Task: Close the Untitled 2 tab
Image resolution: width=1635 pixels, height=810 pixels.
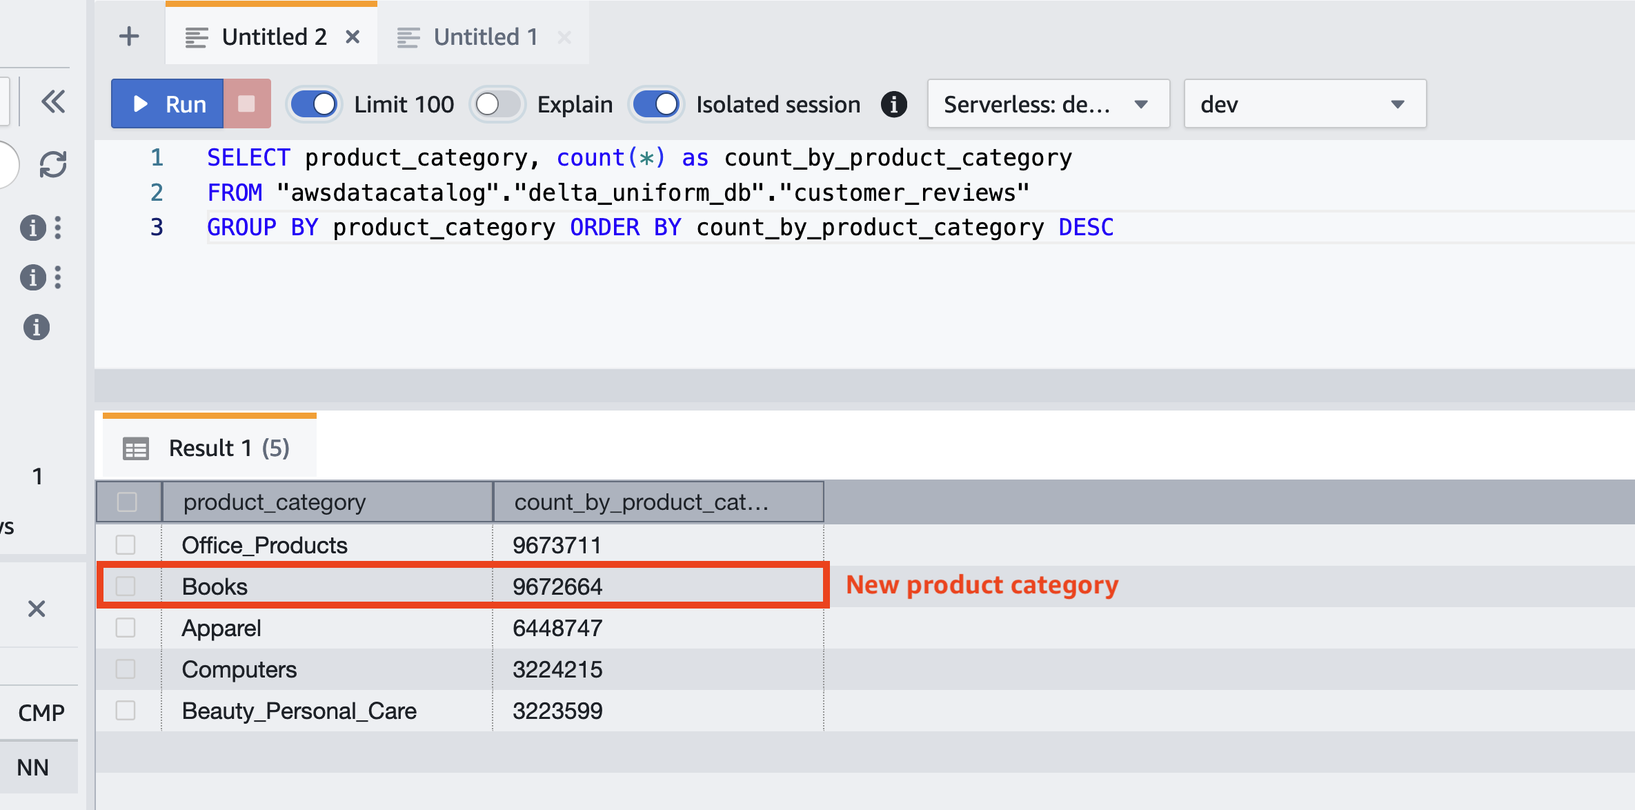Action: tap(353, 37)
